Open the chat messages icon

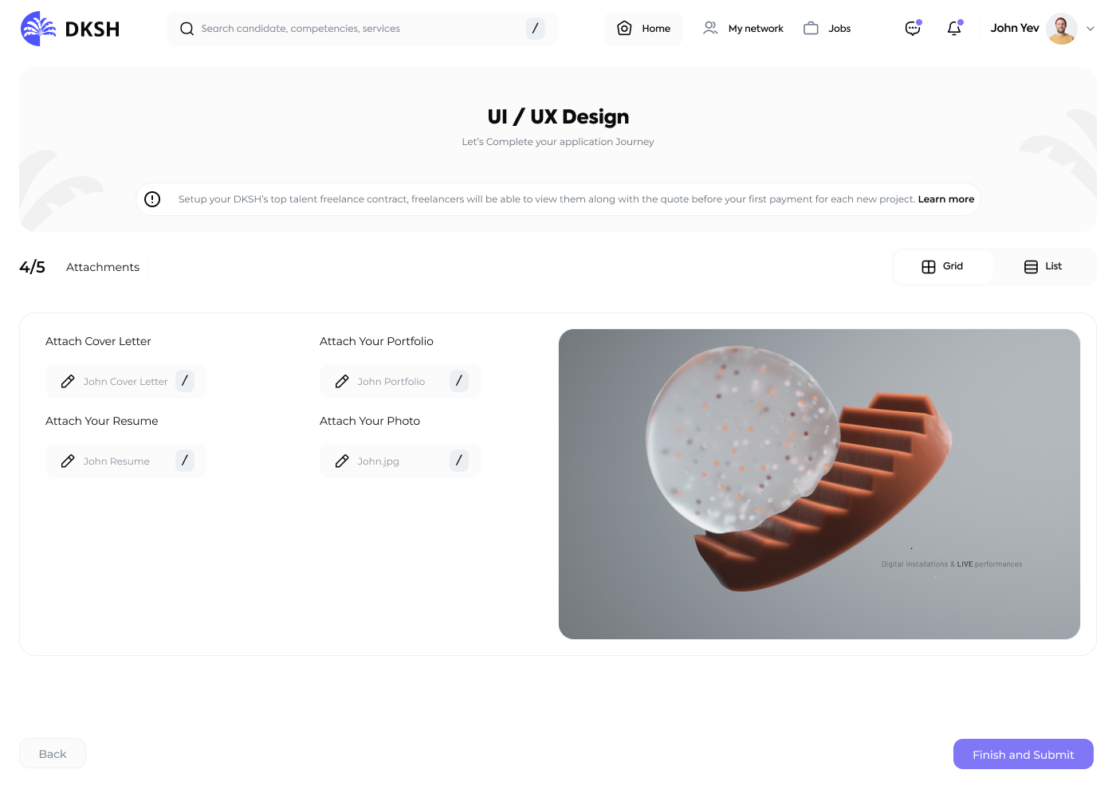coord(913,29)
